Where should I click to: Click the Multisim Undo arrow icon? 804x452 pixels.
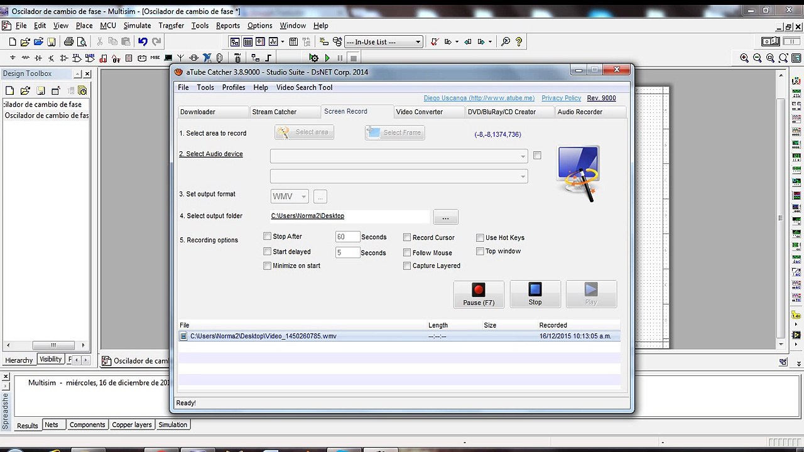(143, 41)
